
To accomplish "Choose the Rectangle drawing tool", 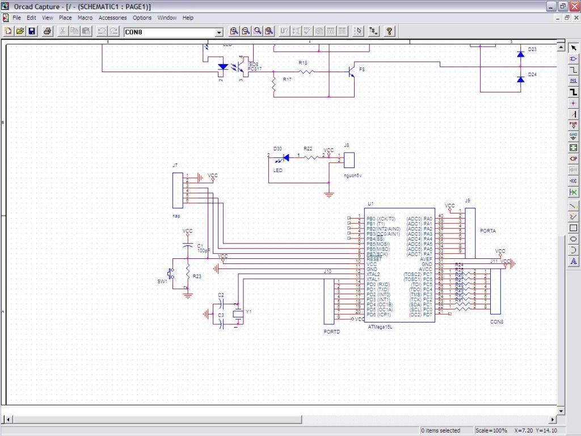I will [x=573, y=228].
